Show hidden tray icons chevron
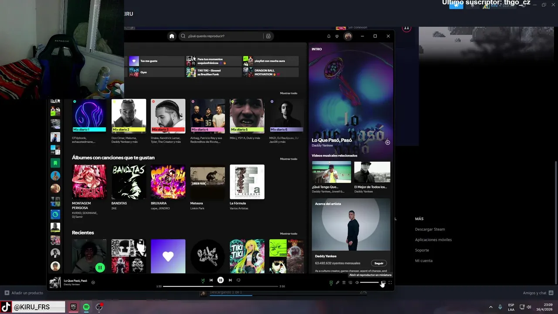Image resolution: width=558 pixels, height=314 pixels. click(x=490, y=307)
